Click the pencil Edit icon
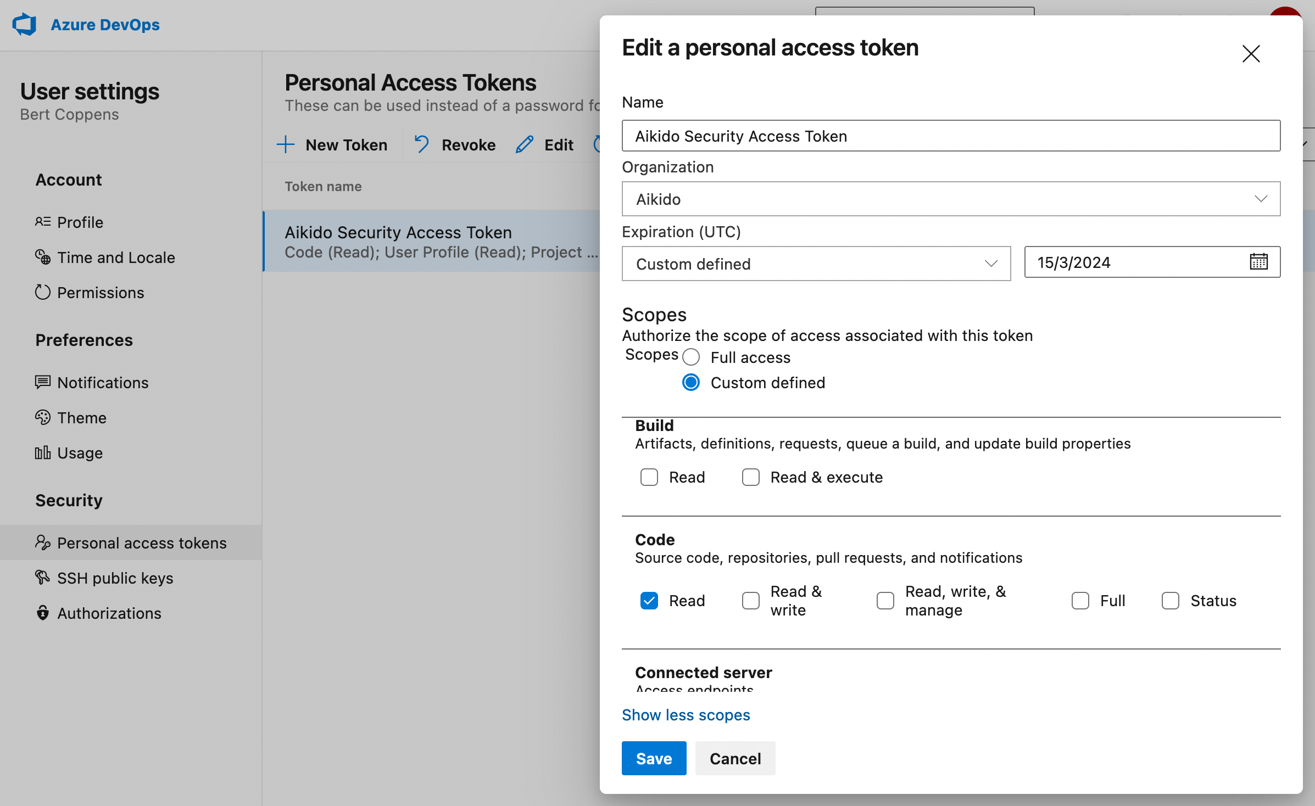 525,144
